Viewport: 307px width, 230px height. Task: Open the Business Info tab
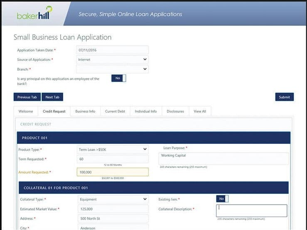[x=85, y=111]
